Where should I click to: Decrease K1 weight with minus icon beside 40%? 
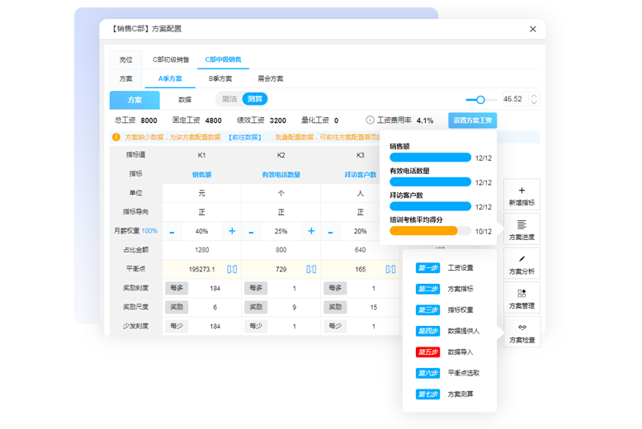point(172,232)
